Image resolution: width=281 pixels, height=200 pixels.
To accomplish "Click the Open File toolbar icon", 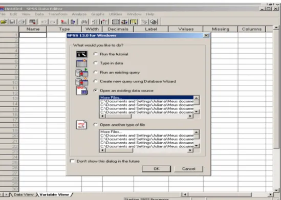I will tap(4, 22).
